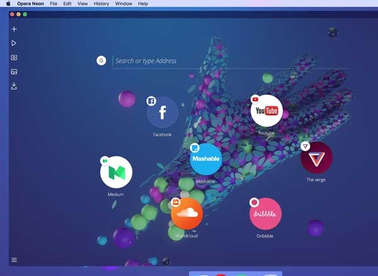Open the downloads icon in the sidebar
This screenshot has width=378, height=276.
point(14,86)
